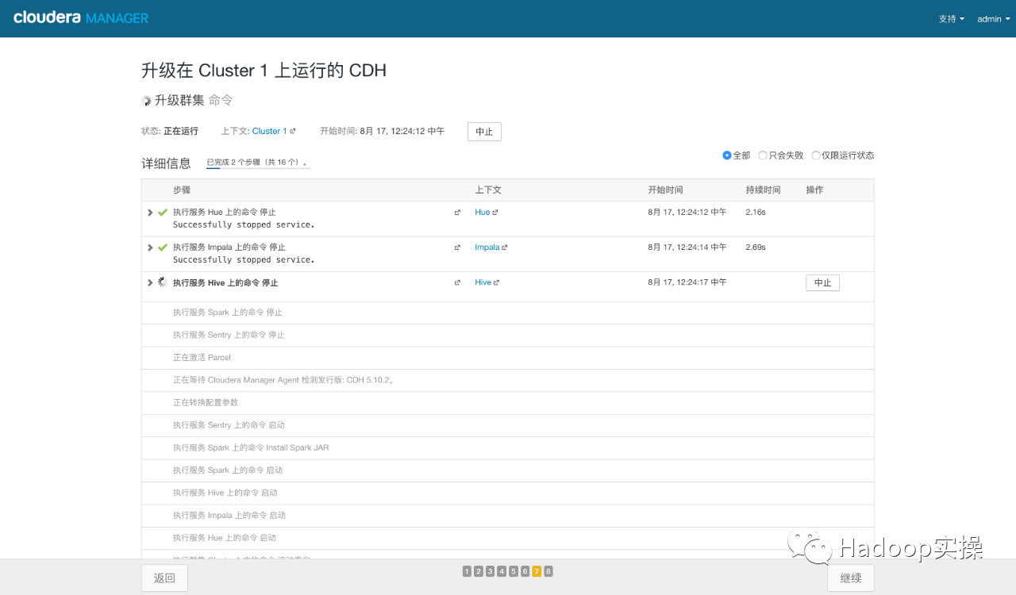Click the Impala row duration 2.69s
Image resolution: width=1016 pixels, height=595 pixels.
[x=756, y=248]
